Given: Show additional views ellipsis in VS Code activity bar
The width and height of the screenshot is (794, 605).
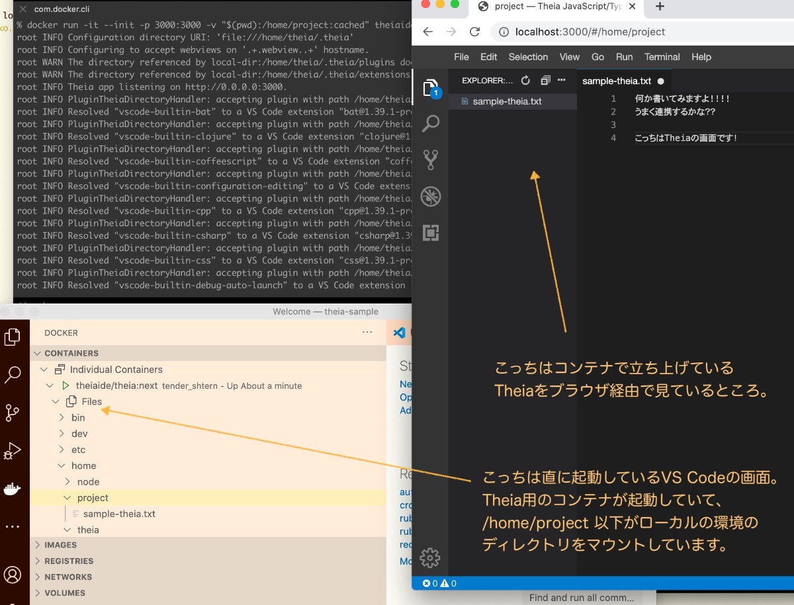Looking at the screenshot, I should coord(13,527).
